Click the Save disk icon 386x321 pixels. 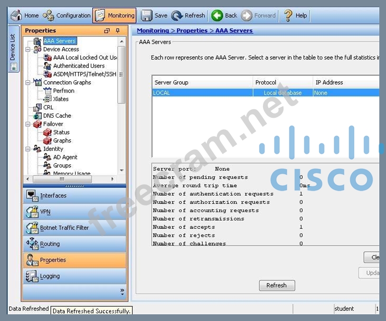tap(147, 16)
